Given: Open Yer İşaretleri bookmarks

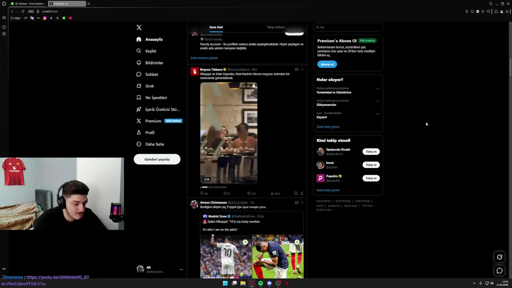Looking at the screenshot, I should pos(151,98).
